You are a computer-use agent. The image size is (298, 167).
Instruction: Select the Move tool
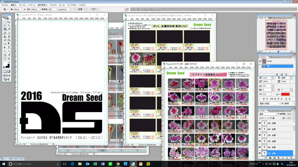tap(9, 22)
